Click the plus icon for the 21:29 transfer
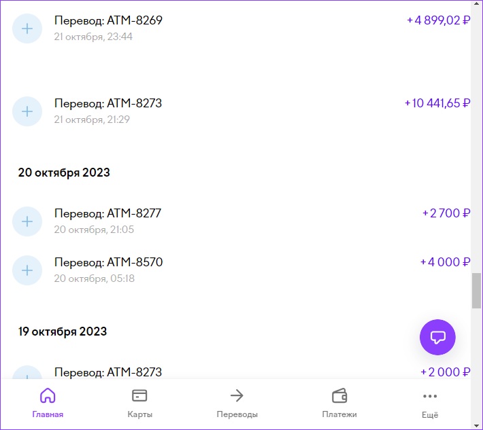 point(27,111)
